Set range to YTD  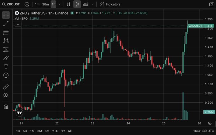(x=55, y=131)
